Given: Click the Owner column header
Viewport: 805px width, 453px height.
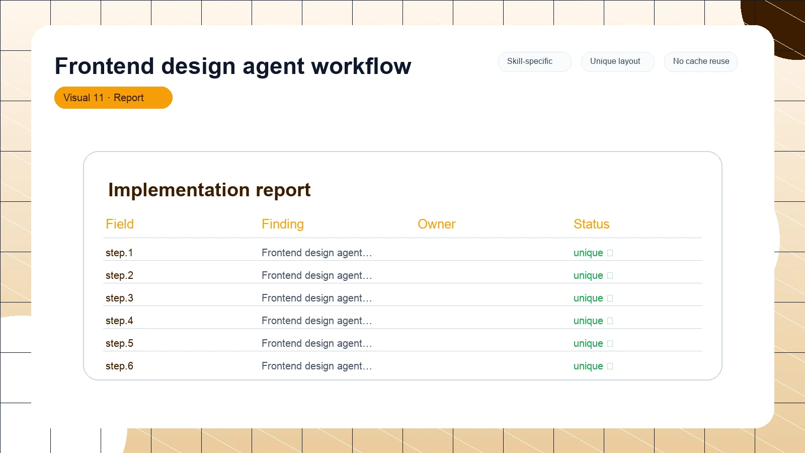Looking at the screenshot, I should click(x=437, y=224).
